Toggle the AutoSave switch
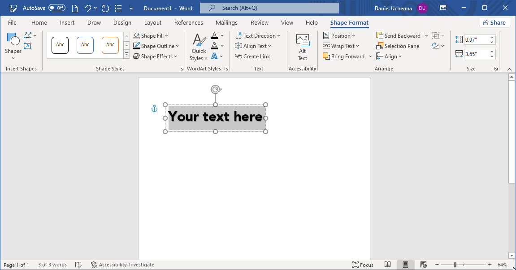The image size is (516, 270). (x=57, y=8)
